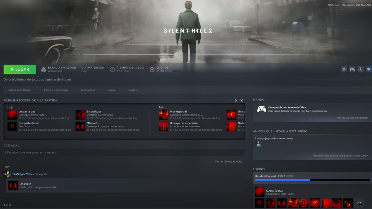Click the Xbox controller icon in Mando panel

coord(262,109)
